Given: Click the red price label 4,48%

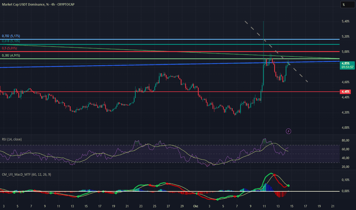Looking at the screenshot, I should point(345,92).
